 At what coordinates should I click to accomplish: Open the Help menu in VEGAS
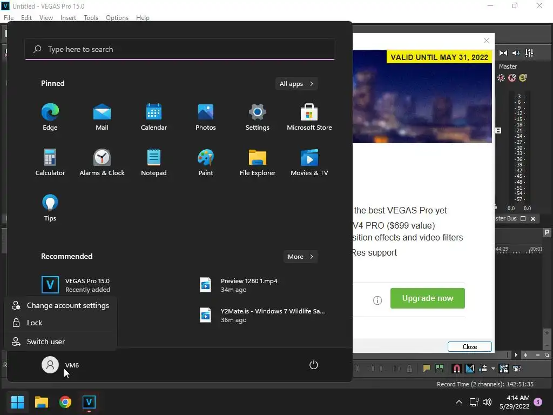(143, 18)
